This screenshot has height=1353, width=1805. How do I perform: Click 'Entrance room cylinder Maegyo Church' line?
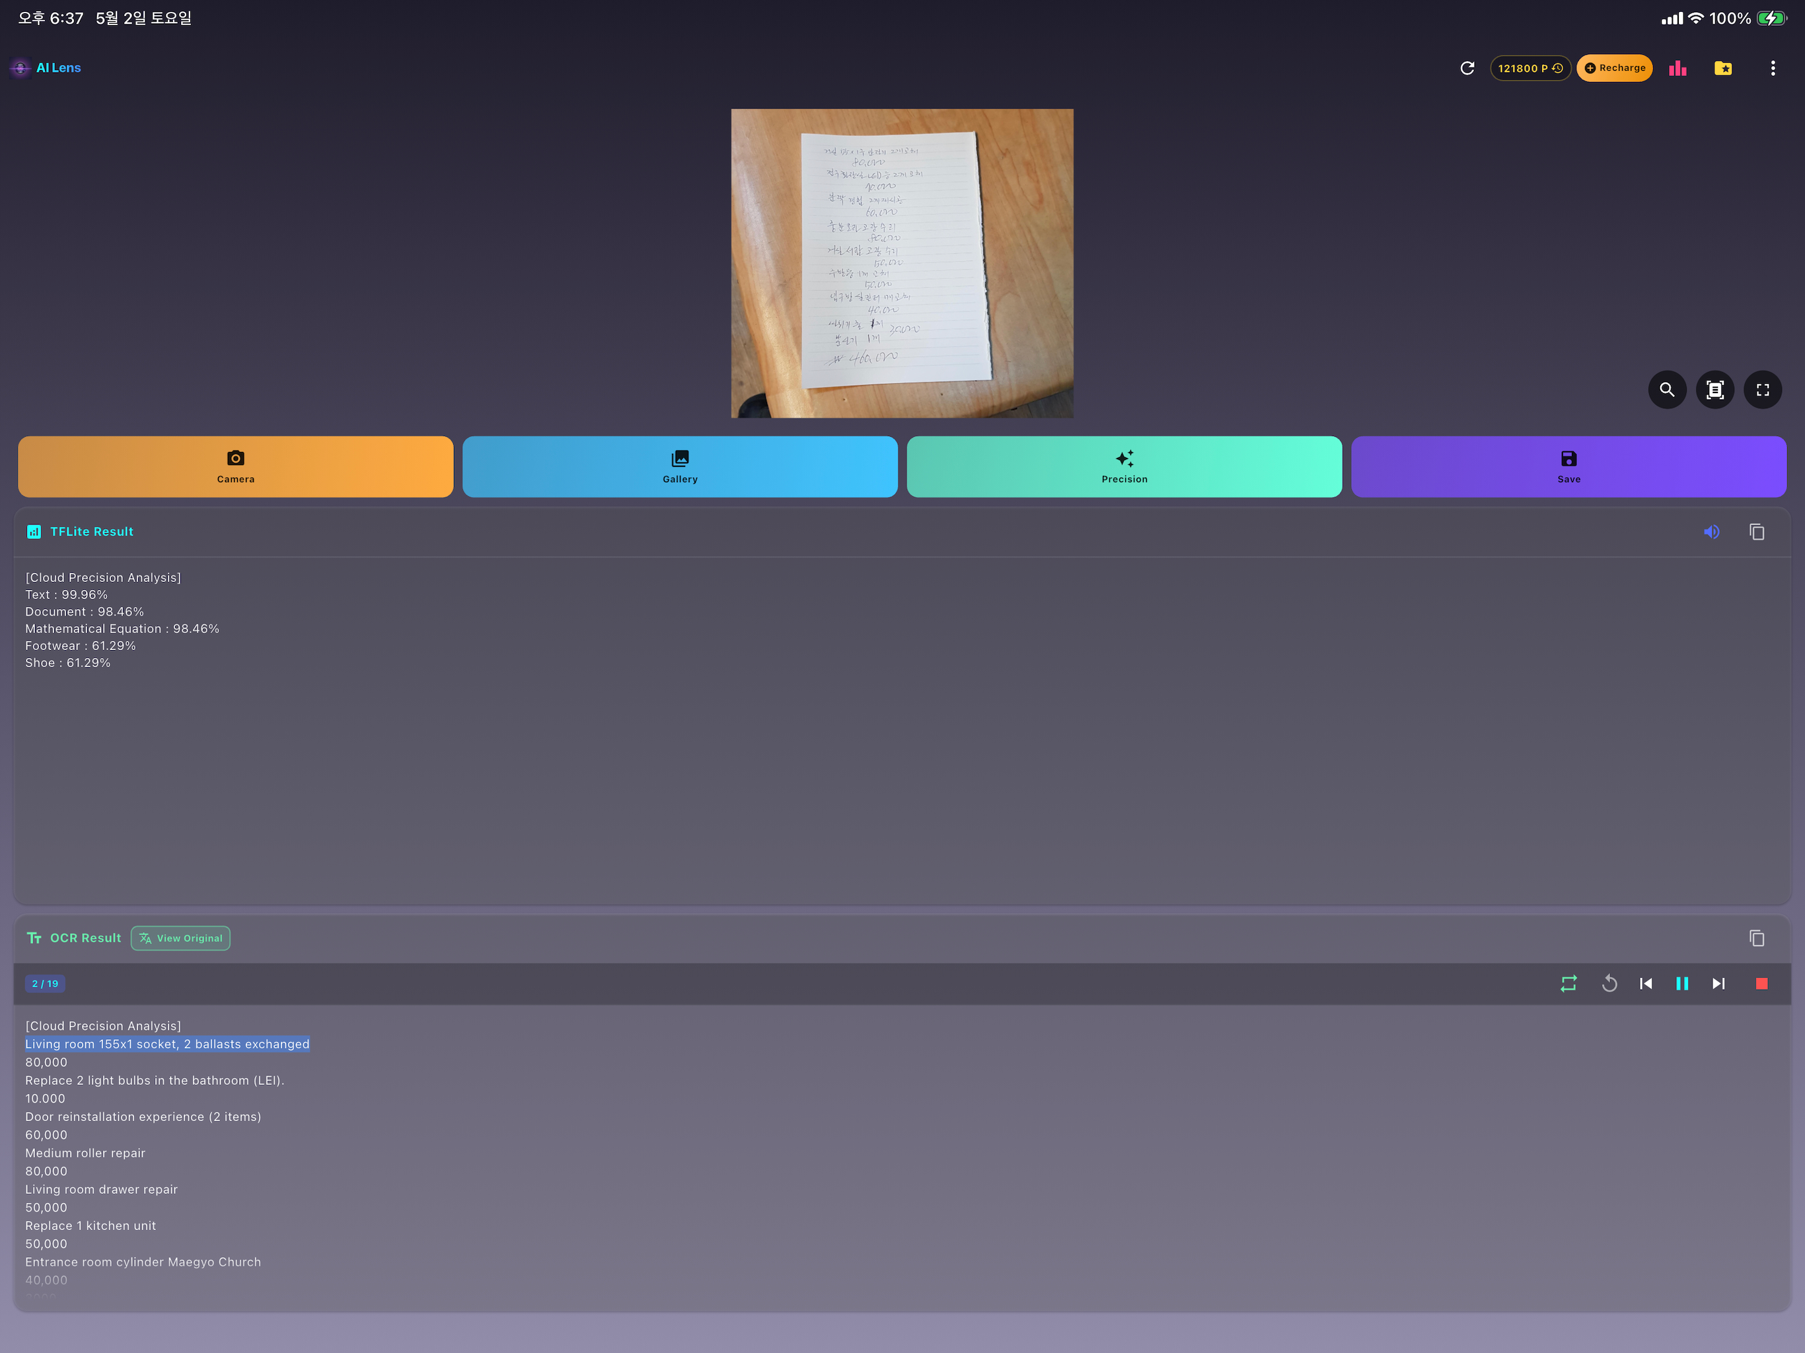pos(143,1262)
